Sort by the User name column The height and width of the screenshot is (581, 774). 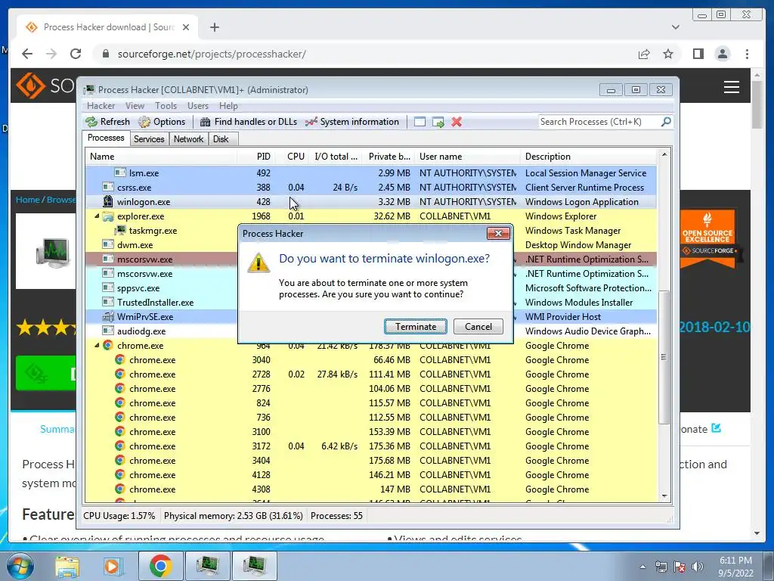[467, 157]
